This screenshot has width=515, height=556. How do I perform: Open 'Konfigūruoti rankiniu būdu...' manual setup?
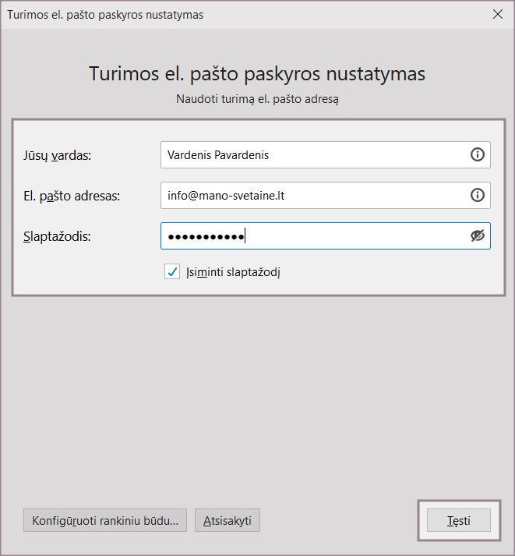click(105, 520)
